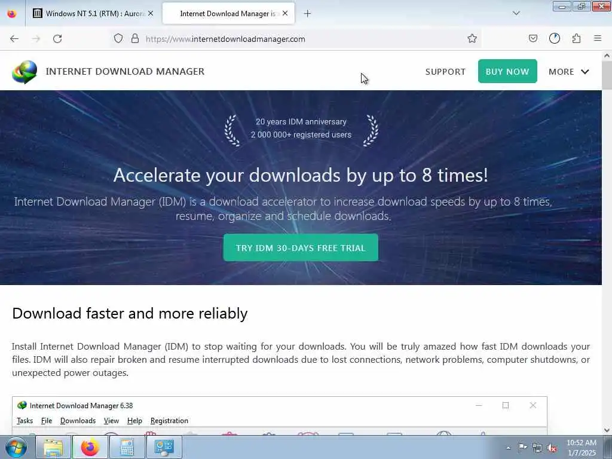The image size is (612, 459).
Task: Select the Internet Download Manager tab
Action: (x=228, y=14)
